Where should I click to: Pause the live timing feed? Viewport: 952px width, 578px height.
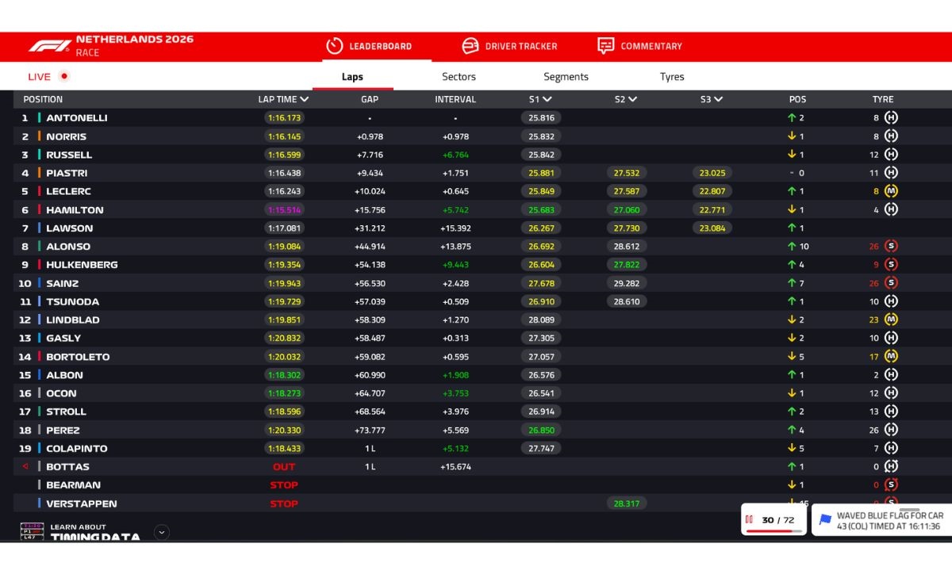(749, 520)
